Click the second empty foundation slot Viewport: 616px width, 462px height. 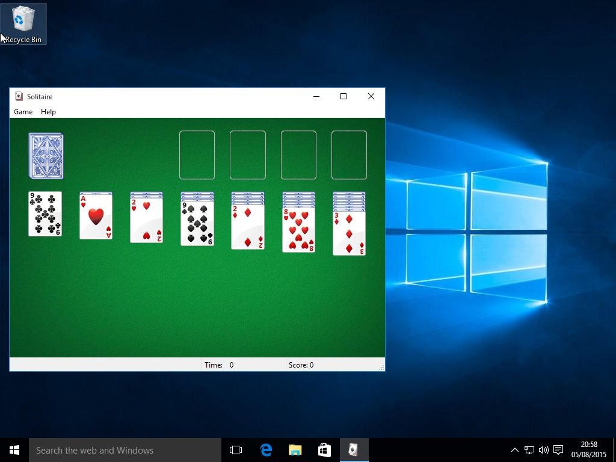(248, 155)
